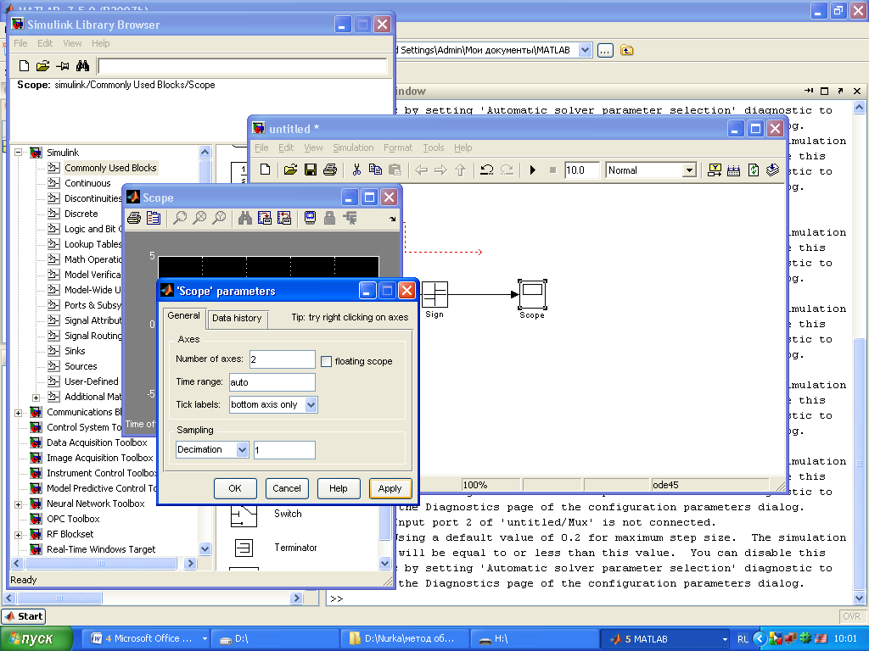
Task: Click command window scrollbar down arrow
Action: 860,598
